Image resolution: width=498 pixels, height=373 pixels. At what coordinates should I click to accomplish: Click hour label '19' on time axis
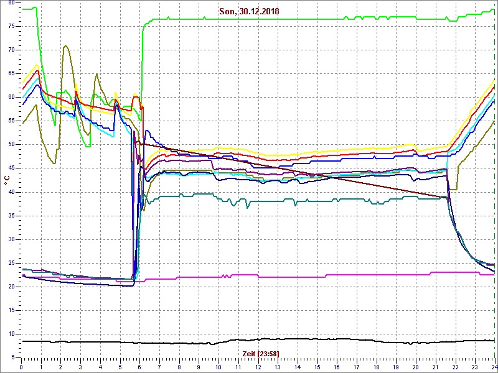[397, 367]
